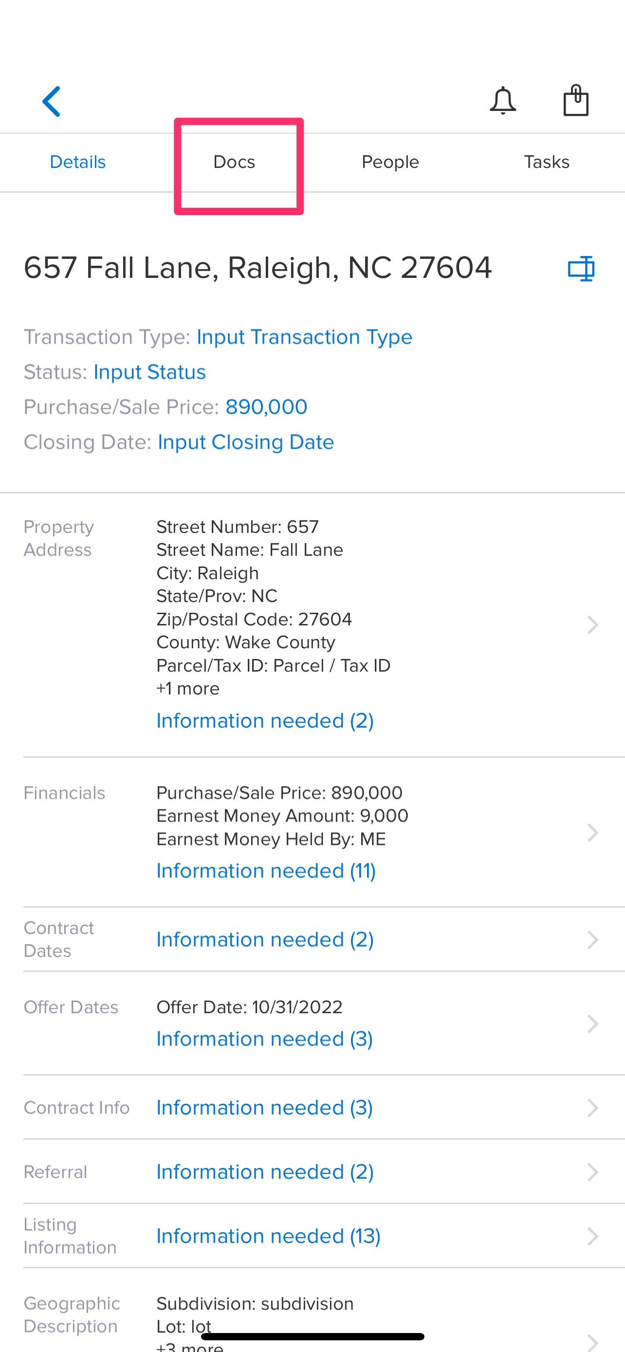Expand Contract Dates chevron
Screen dimensions: 625x1352
[x=592, y=939]
